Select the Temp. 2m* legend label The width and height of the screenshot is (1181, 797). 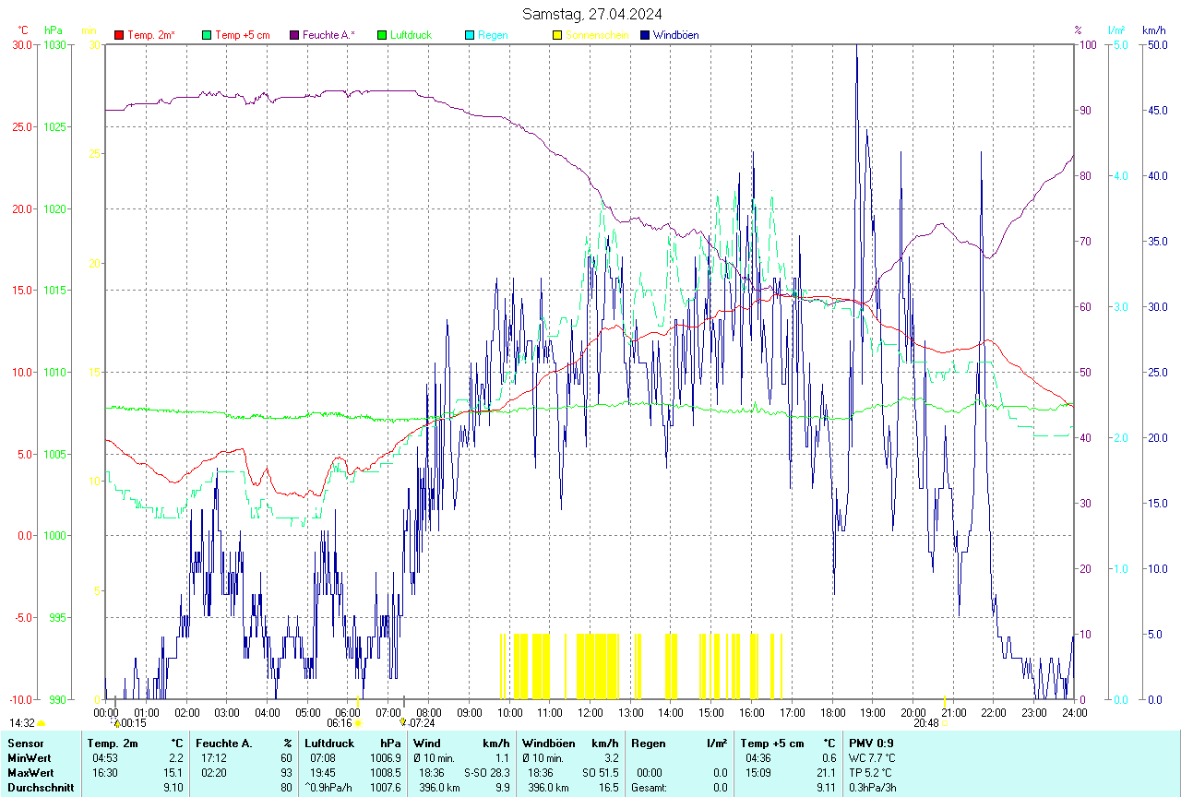(151, 35)
